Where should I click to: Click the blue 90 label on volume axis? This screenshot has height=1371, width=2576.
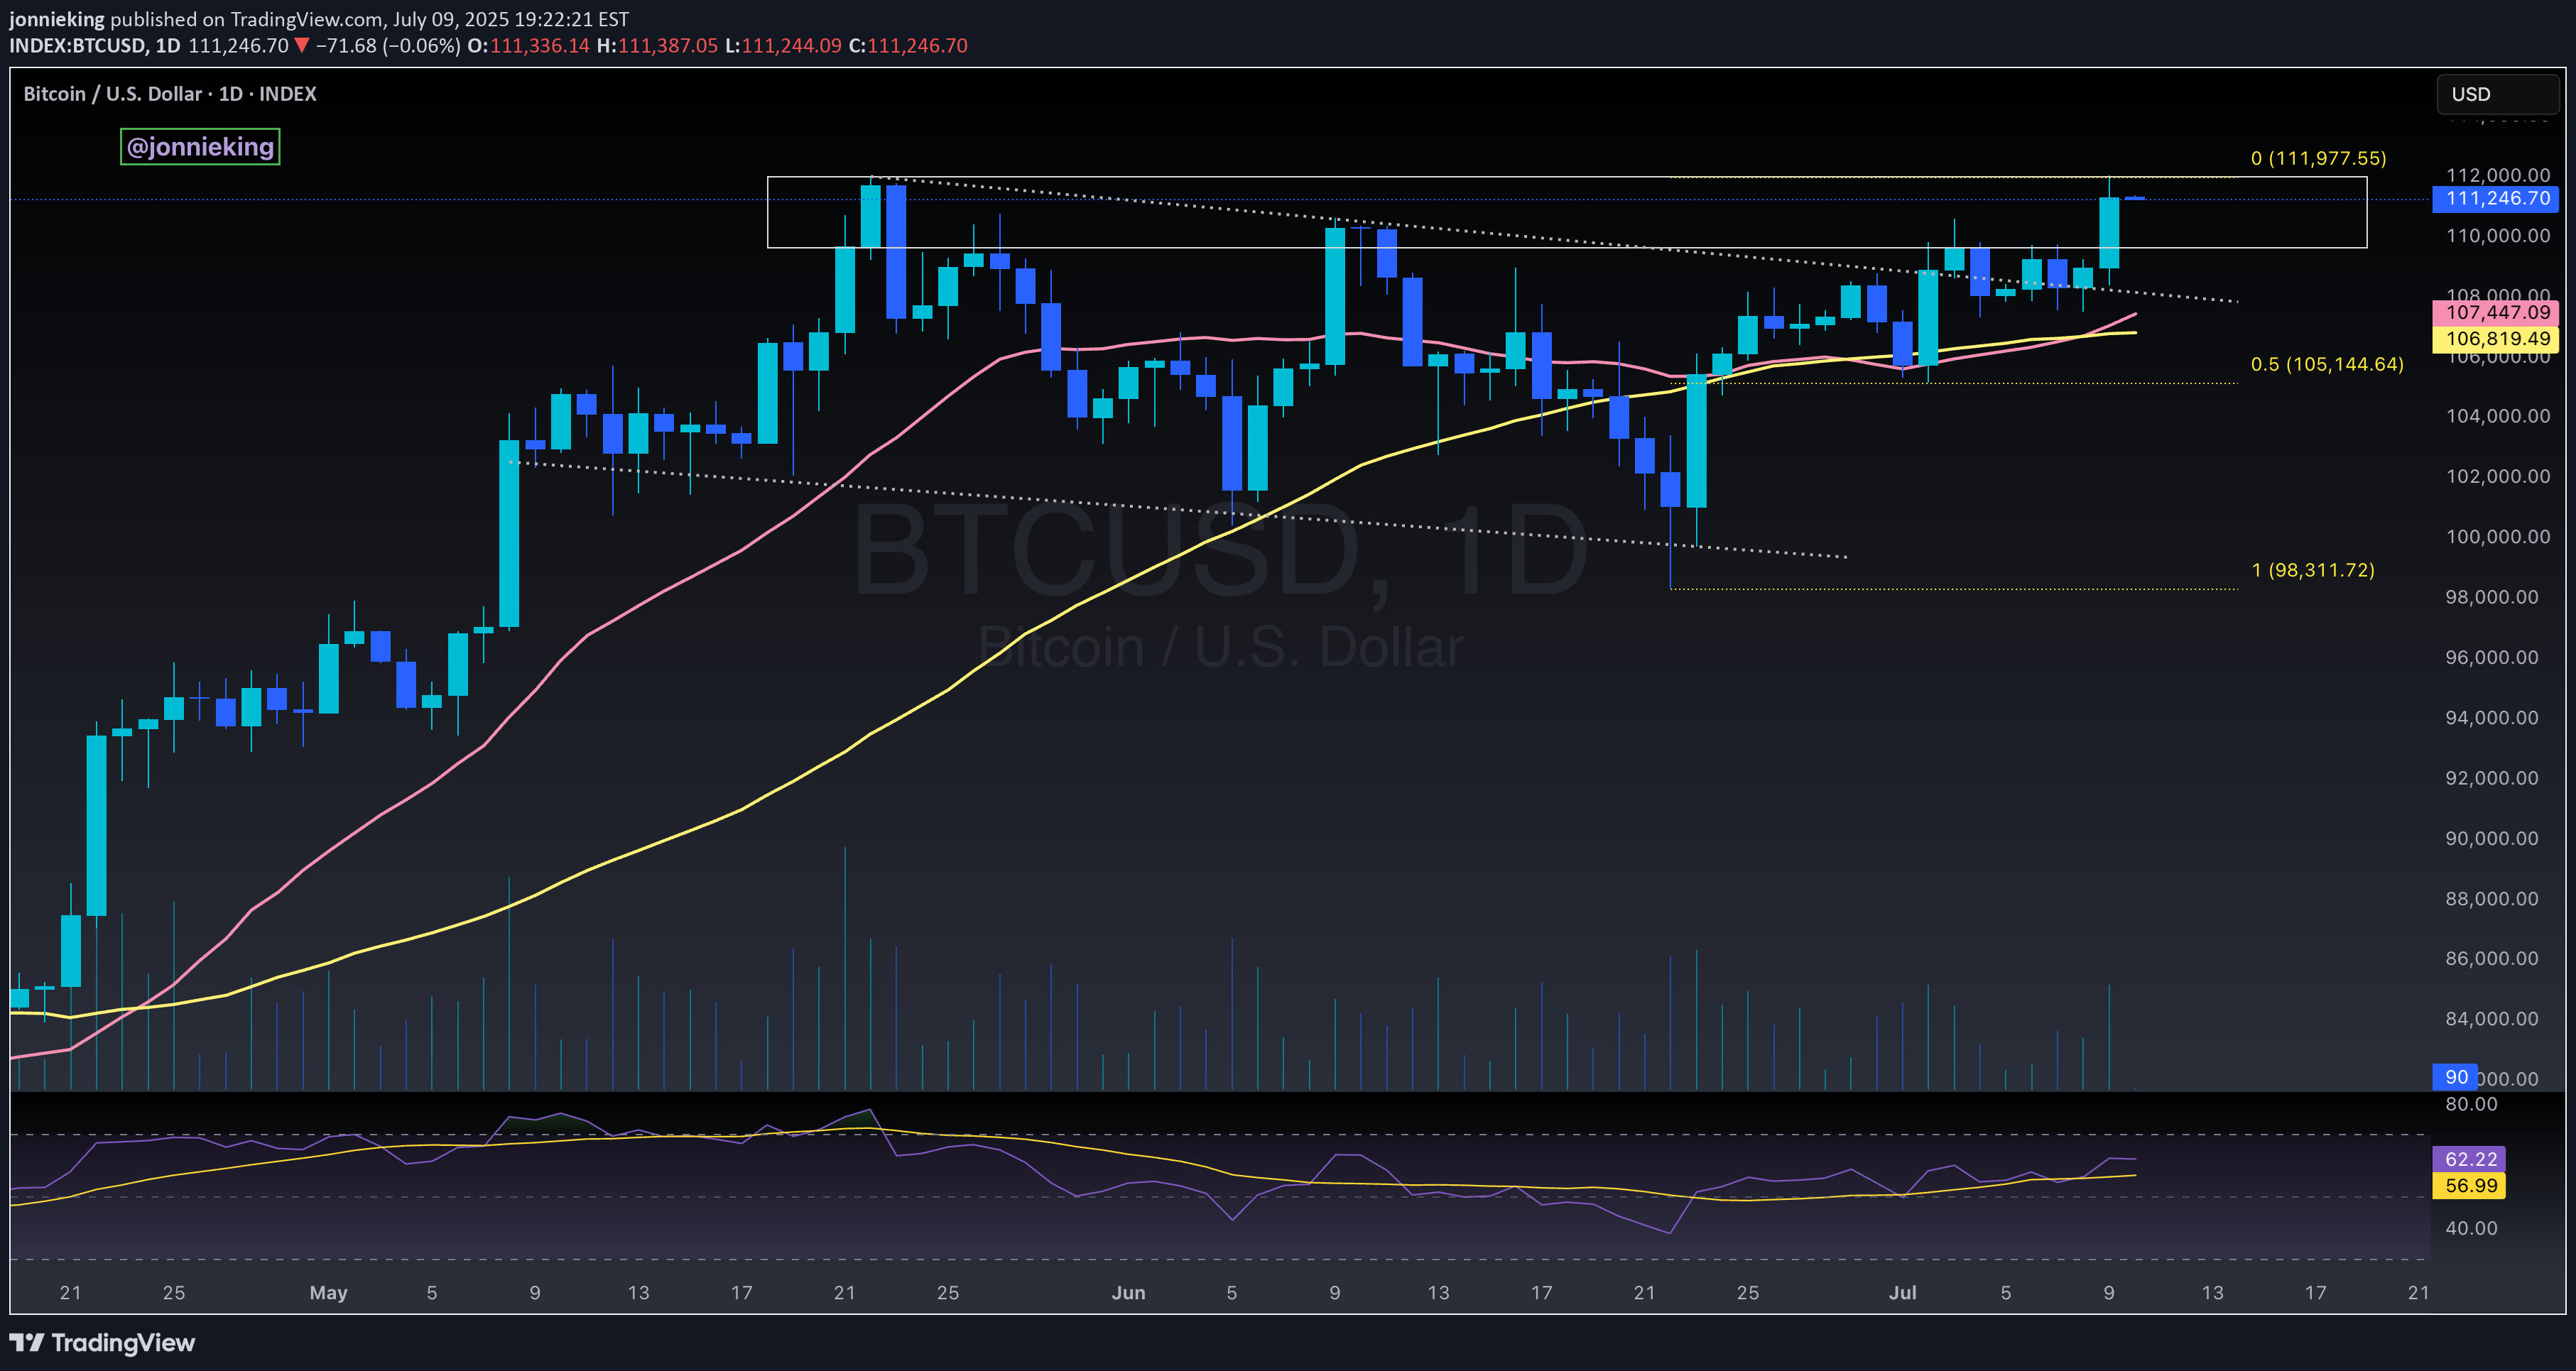click(x=2455, y=1077)
